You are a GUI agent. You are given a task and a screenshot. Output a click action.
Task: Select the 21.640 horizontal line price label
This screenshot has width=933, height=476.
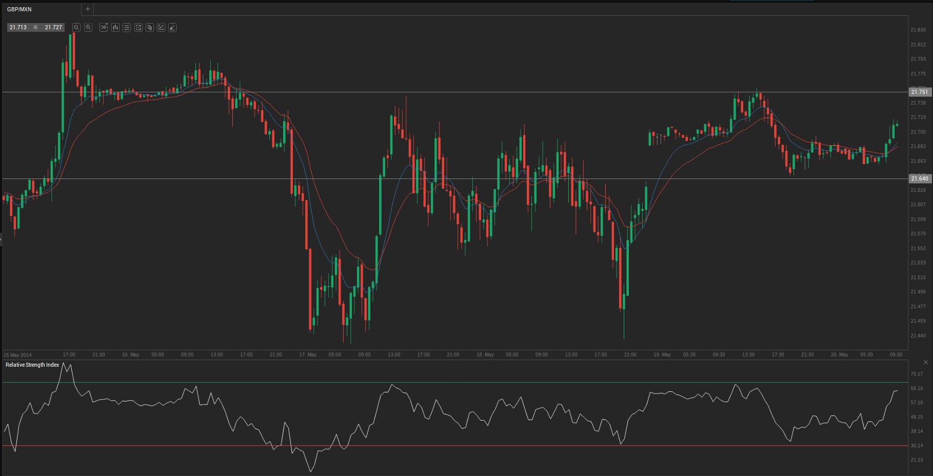point(919,179)
